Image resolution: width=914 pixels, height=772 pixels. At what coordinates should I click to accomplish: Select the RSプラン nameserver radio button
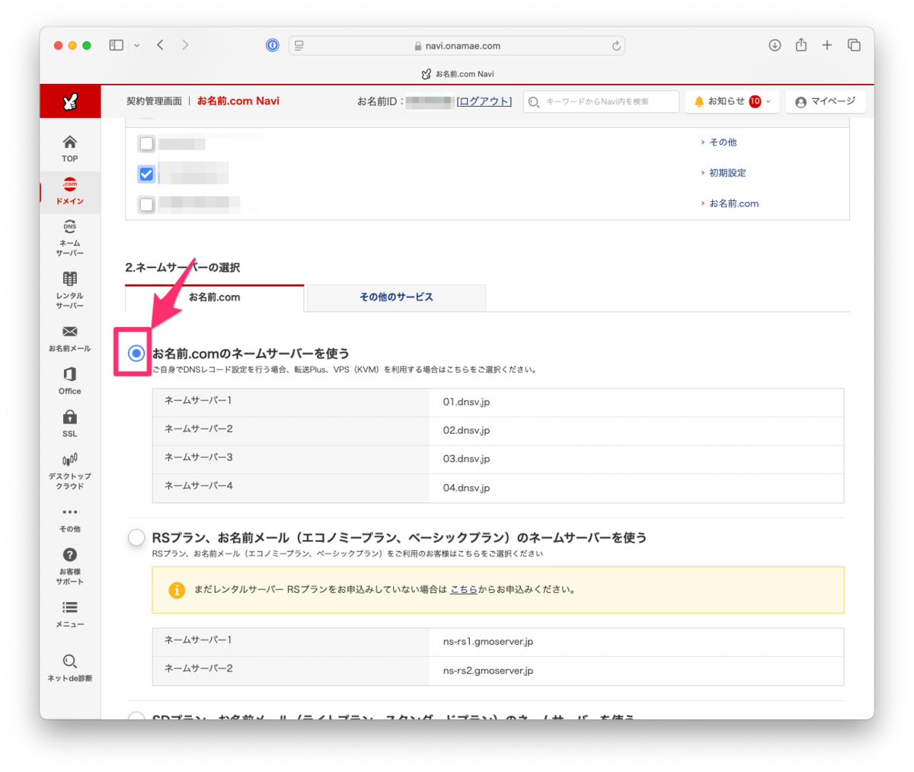(136, 537)
